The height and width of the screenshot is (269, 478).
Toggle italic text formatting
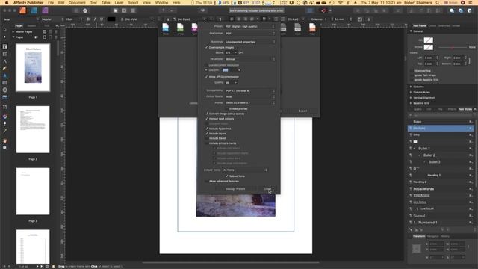pyautogui.click(x=95, y=19)
